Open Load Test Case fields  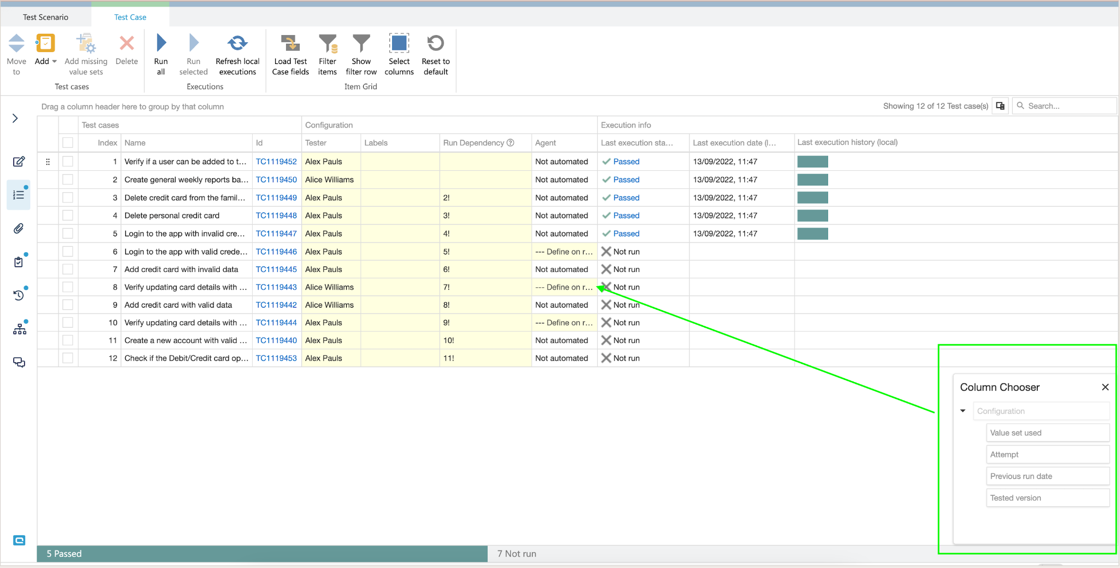click(290, 44)
